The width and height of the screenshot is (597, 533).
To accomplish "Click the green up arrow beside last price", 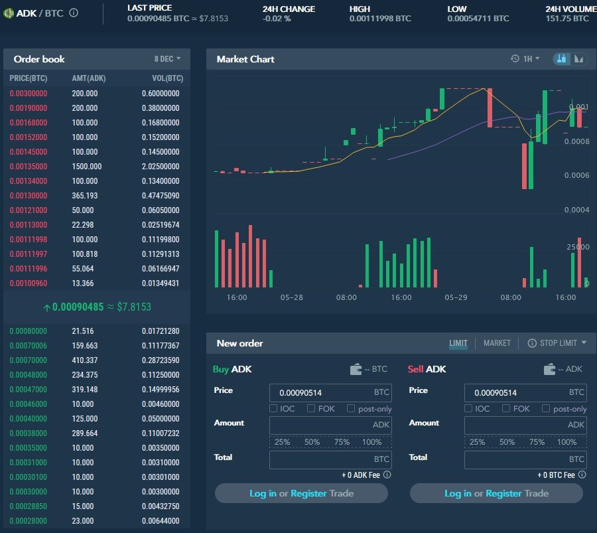I will [x=47, y=307].
